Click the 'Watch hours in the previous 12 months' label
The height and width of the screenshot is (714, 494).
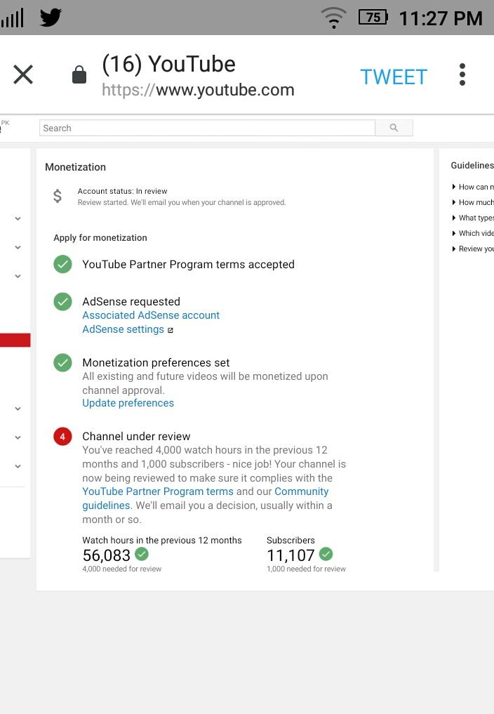(162, 540)
